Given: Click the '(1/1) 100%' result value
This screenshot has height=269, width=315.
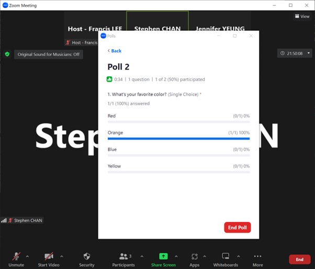Looking at the screenshot, I should (x=239, y=132).
